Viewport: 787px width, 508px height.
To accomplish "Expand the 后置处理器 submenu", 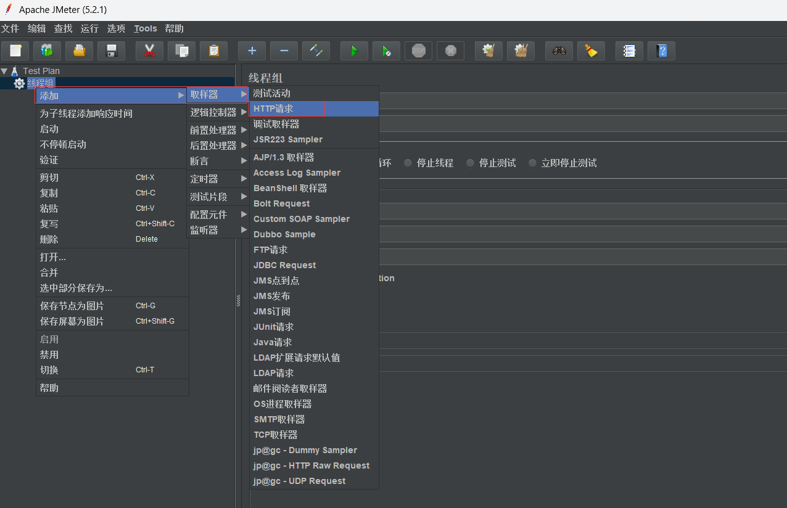I will [x=218, y=145].
